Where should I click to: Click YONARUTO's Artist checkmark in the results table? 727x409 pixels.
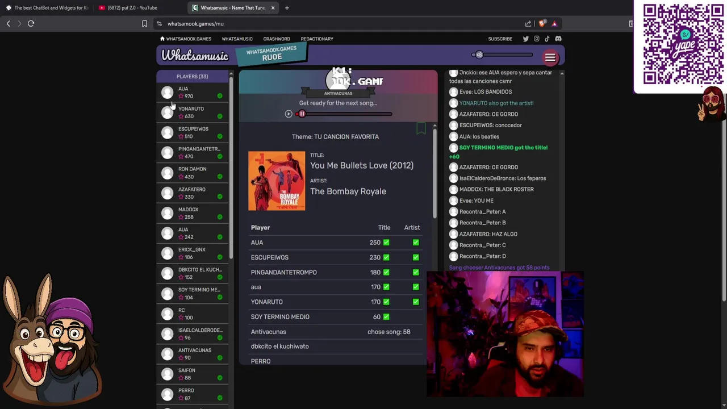[x=416, y=302]
